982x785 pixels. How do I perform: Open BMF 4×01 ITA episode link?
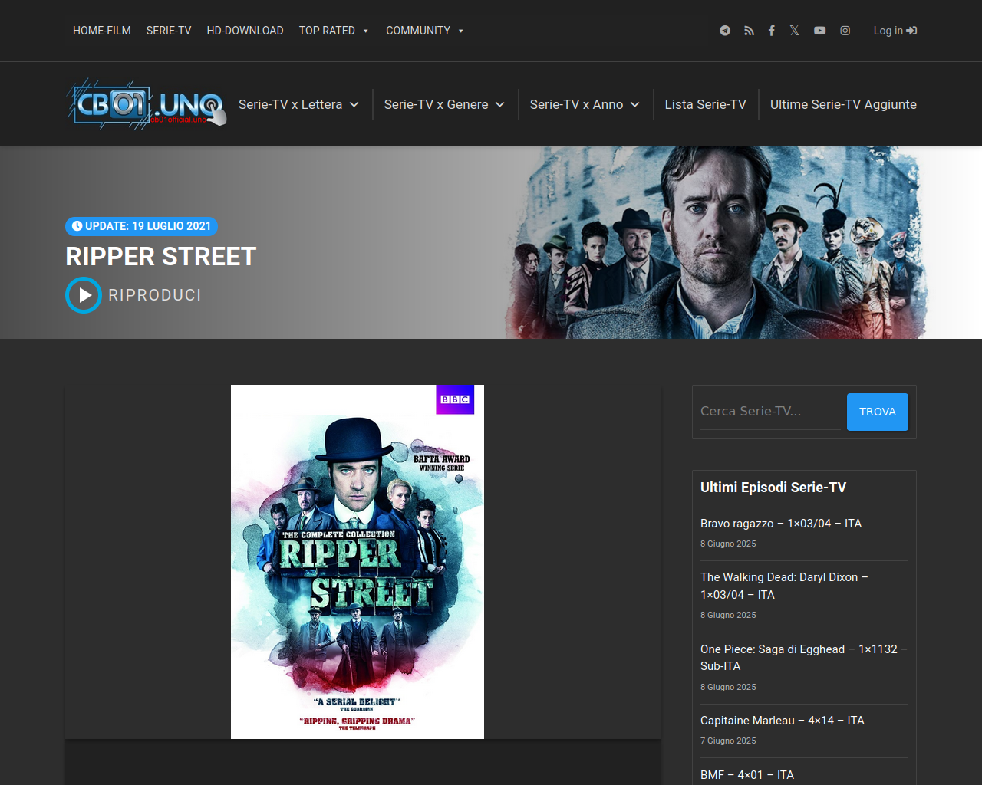click(x=747, y=775)
